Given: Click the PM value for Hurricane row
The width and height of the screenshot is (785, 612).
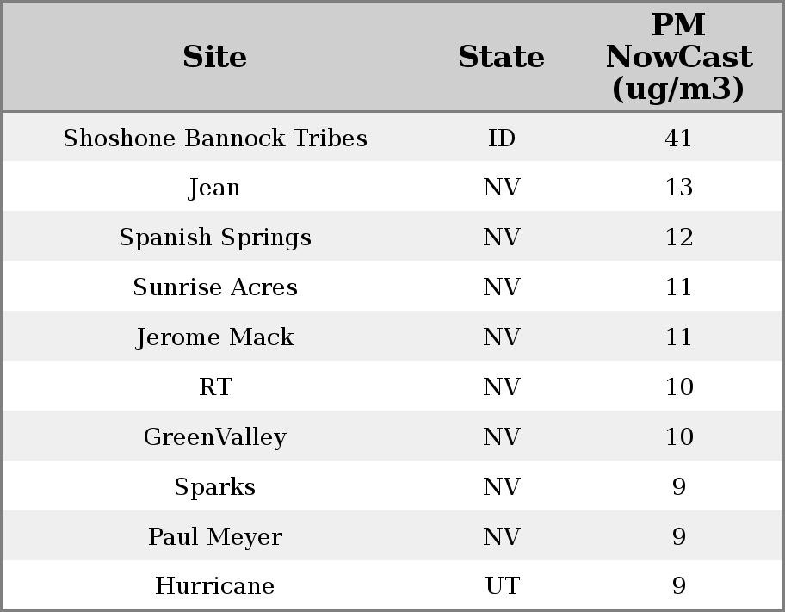Looking at the screenshot, I should pyautogui.click(x=678, y=586).
